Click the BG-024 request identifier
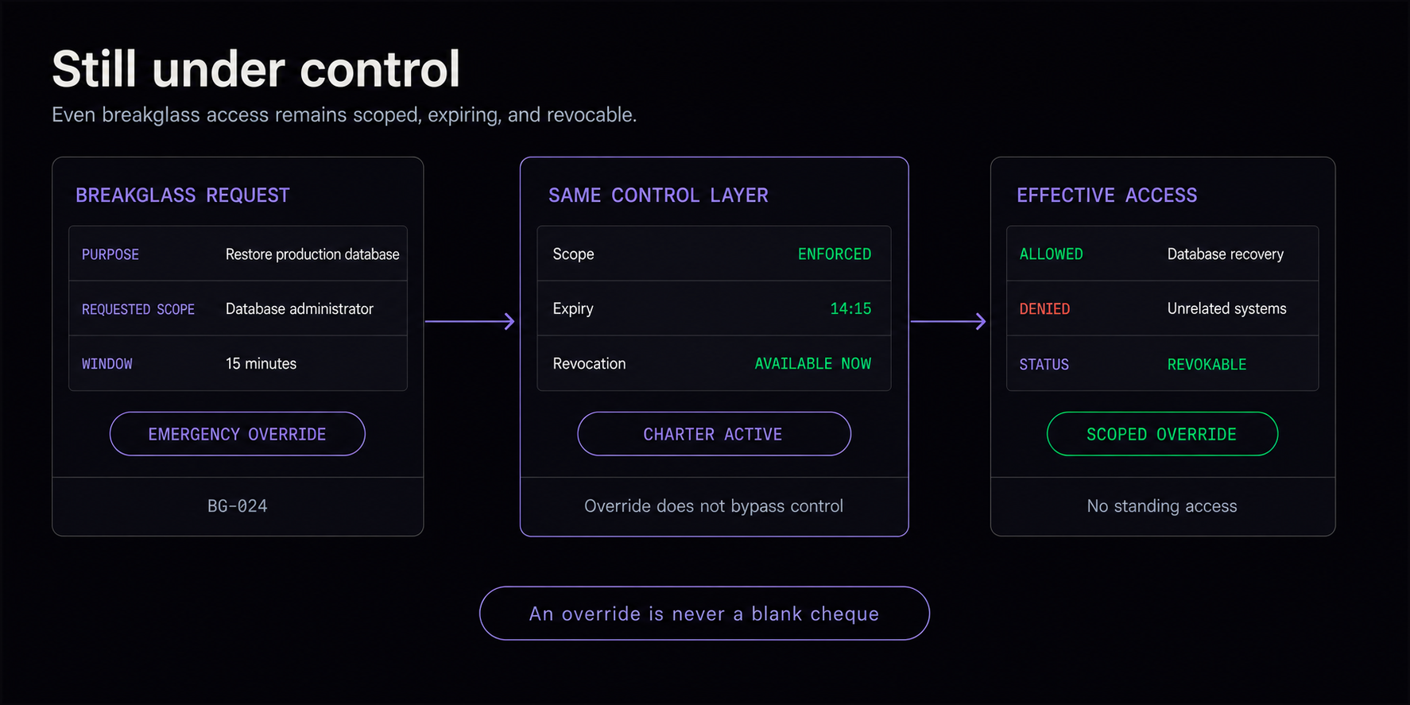The image size is (1410, 705). click(238, 506)
